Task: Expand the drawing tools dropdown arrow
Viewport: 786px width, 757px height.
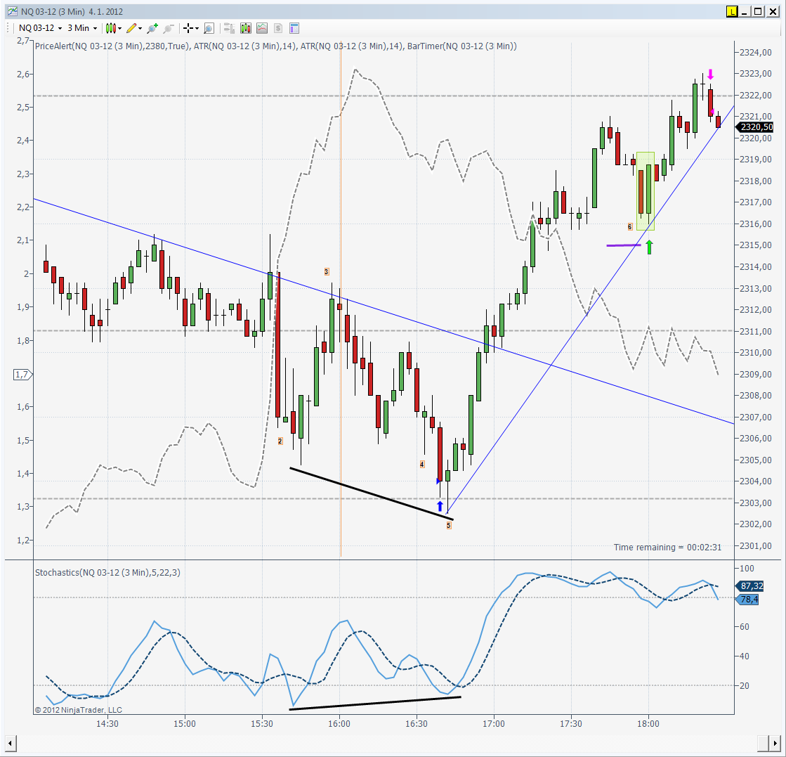Action: click(x=140, y=29)
